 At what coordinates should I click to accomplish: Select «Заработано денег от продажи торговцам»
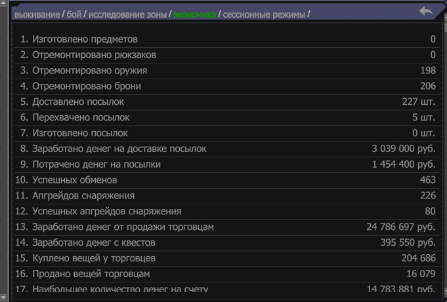coord(123,227)
